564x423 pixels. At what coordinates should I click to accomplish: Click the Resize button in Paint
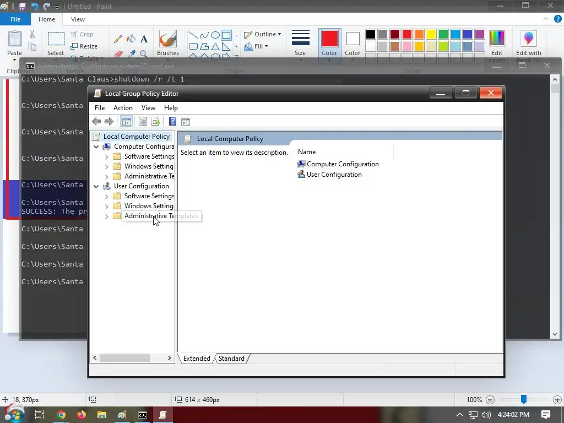coord(84,46)
